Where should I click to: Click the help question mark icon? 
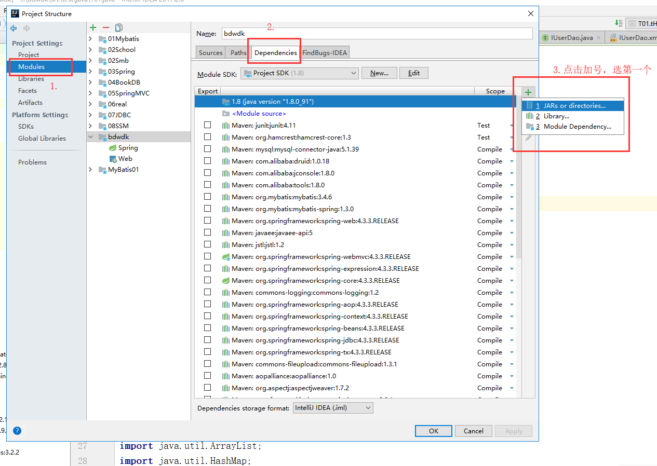click(17, 431)
